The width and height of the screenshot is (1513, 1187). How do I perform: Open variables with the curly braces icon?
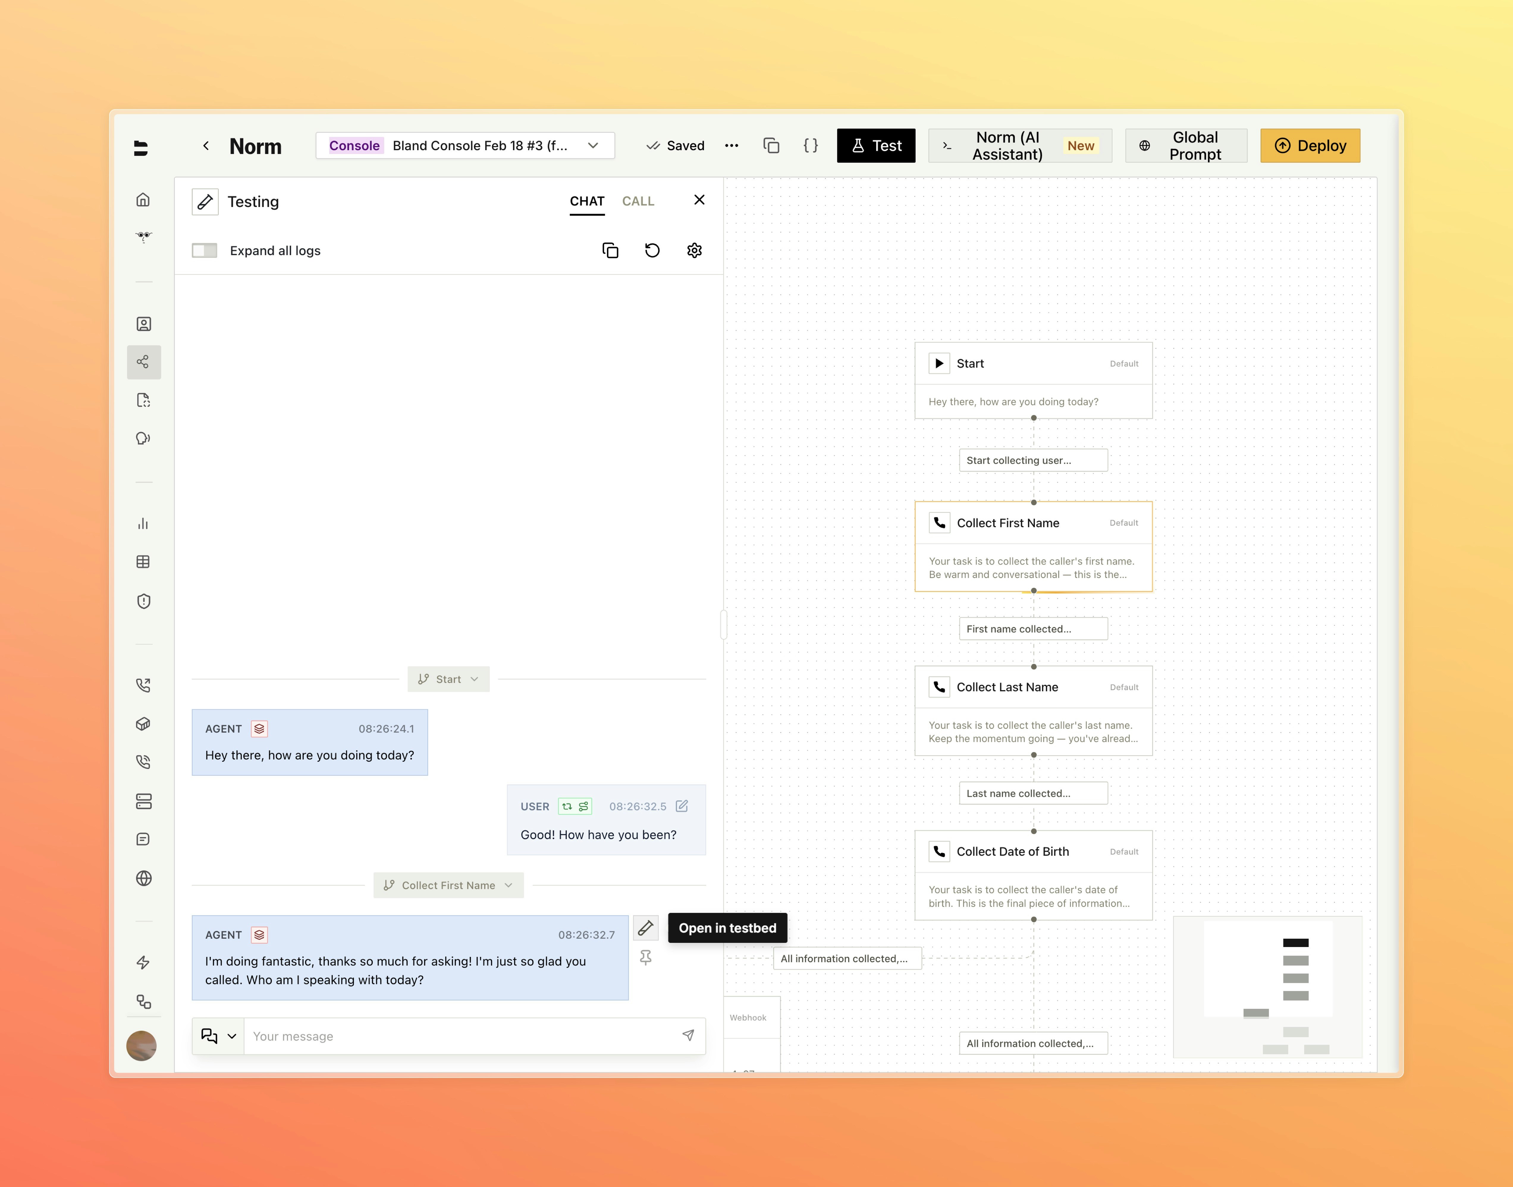click(x=810, y=145)
